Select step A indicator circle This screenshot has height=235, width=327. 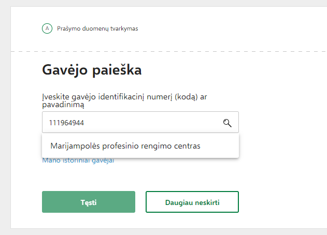[x=47, y=28]
